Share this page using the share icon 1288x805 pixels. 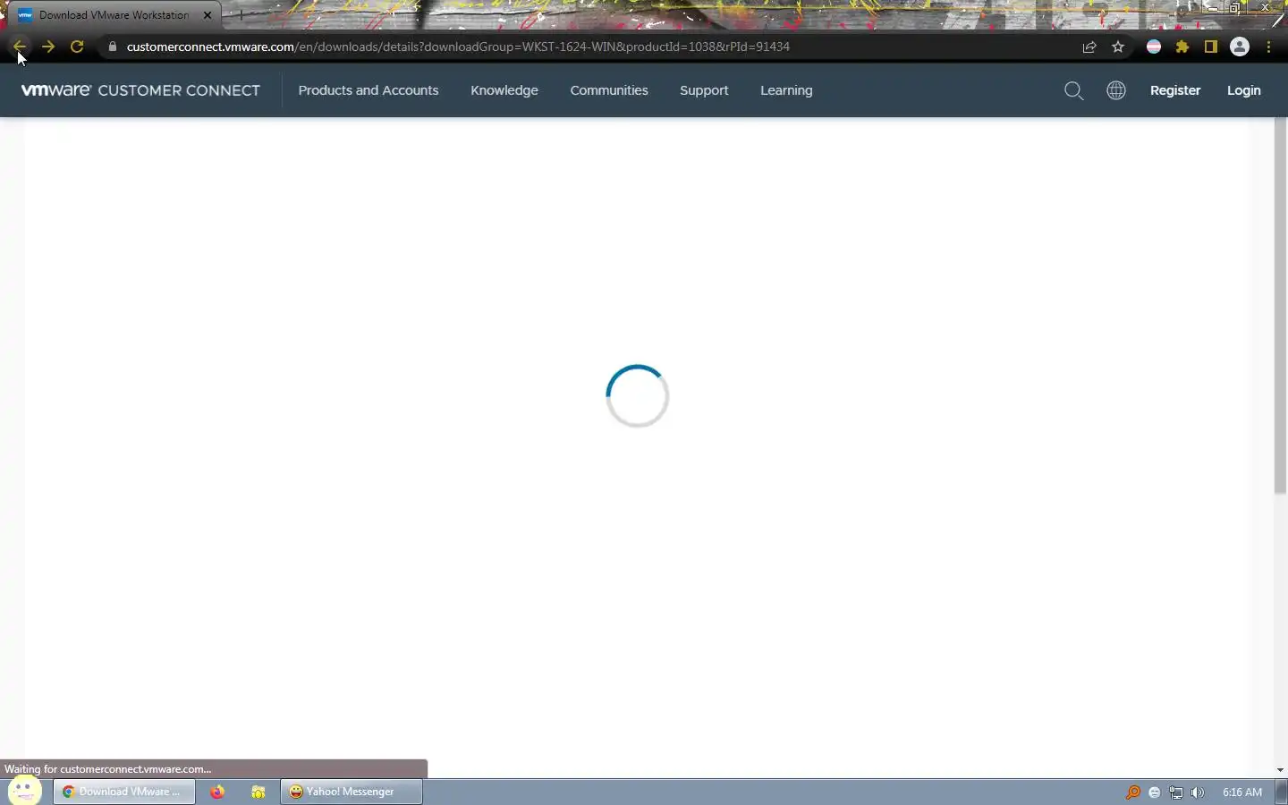tap(1089, 47)
